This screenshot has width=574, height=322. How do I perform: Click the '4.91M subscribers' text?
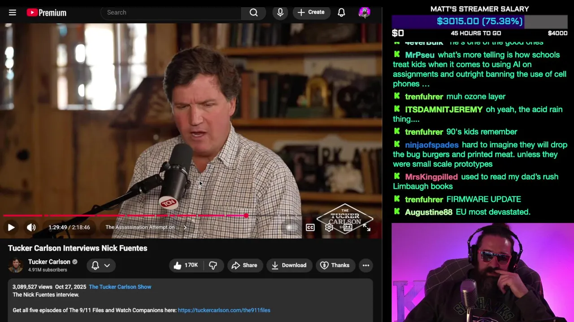point(48,270)
